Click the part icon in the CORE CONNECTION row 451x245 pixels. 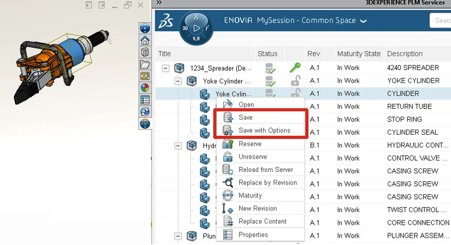tap(205, 223)
